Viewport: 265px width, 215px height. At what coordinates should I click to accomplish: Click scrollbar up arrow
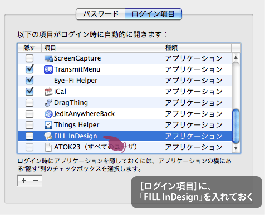point(236,57)
